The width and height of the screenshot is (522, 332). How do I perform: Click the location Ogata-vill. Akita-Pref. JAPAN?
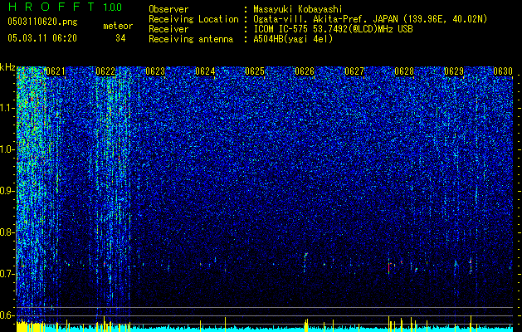[x=324, y=19]
